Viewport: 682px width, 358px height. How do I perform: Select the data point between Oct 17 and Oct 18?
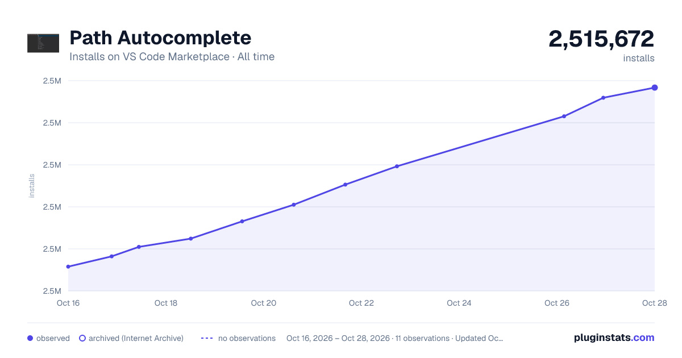tap(139, 247)
